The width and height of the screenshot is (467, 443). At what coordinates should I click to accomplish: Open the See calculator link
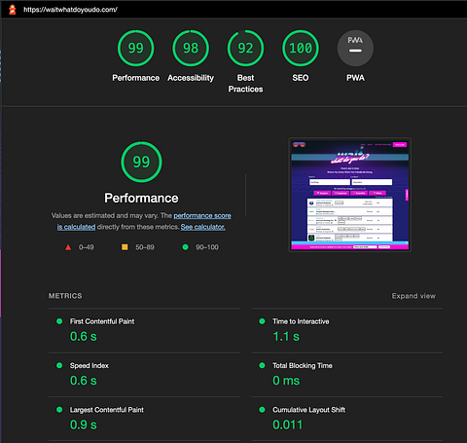(203, 227)
